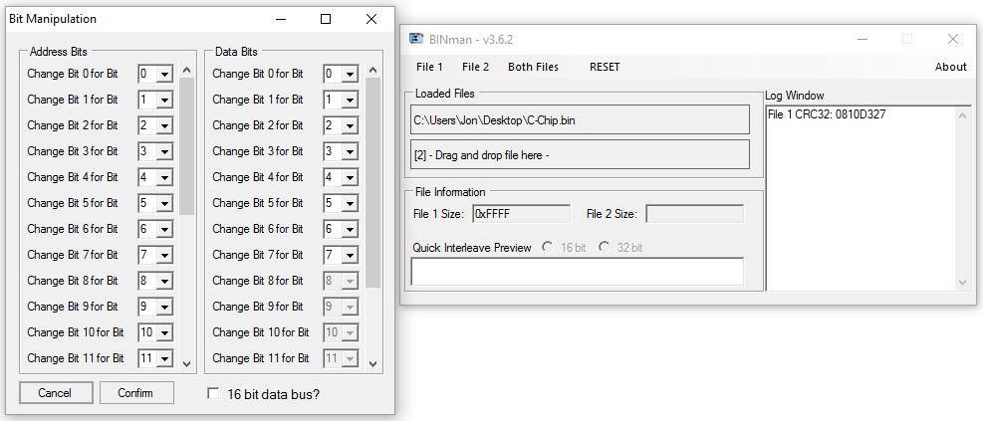Open the File 1 menu

[429, 67]
